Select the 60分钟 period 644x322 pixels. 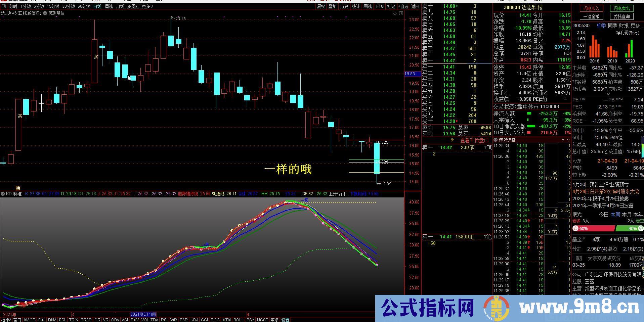[x=84, y=6]
